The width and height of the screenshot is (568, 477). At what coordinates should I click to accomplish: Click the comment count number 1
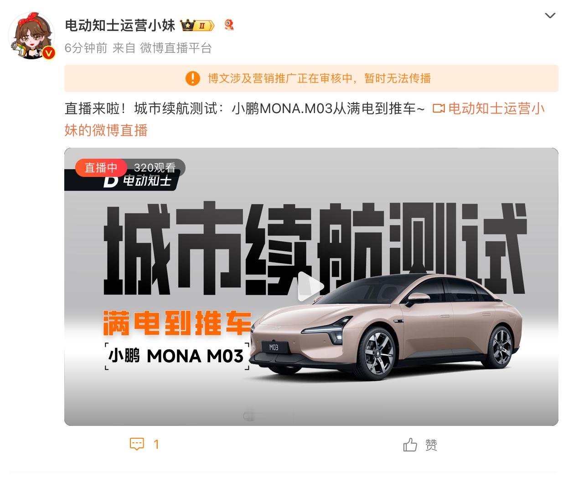point(156,445)
